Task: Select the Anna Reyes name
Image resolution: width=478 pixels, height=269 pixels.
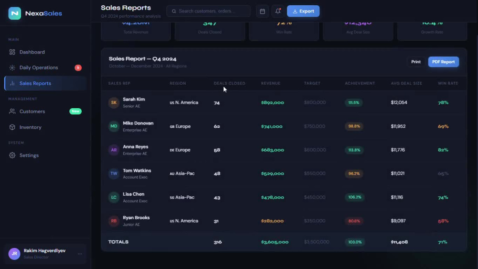Action: tap(135, 147)
